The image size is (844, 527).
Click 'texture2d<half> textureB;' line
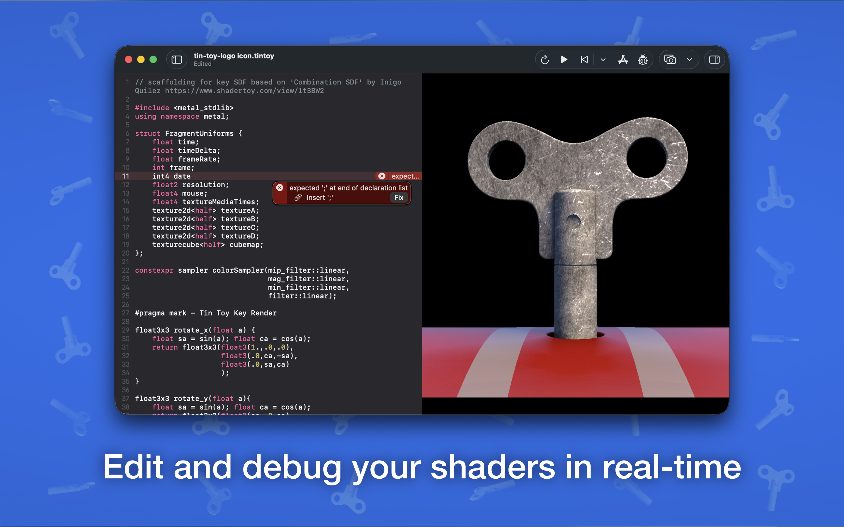point(206,219)
